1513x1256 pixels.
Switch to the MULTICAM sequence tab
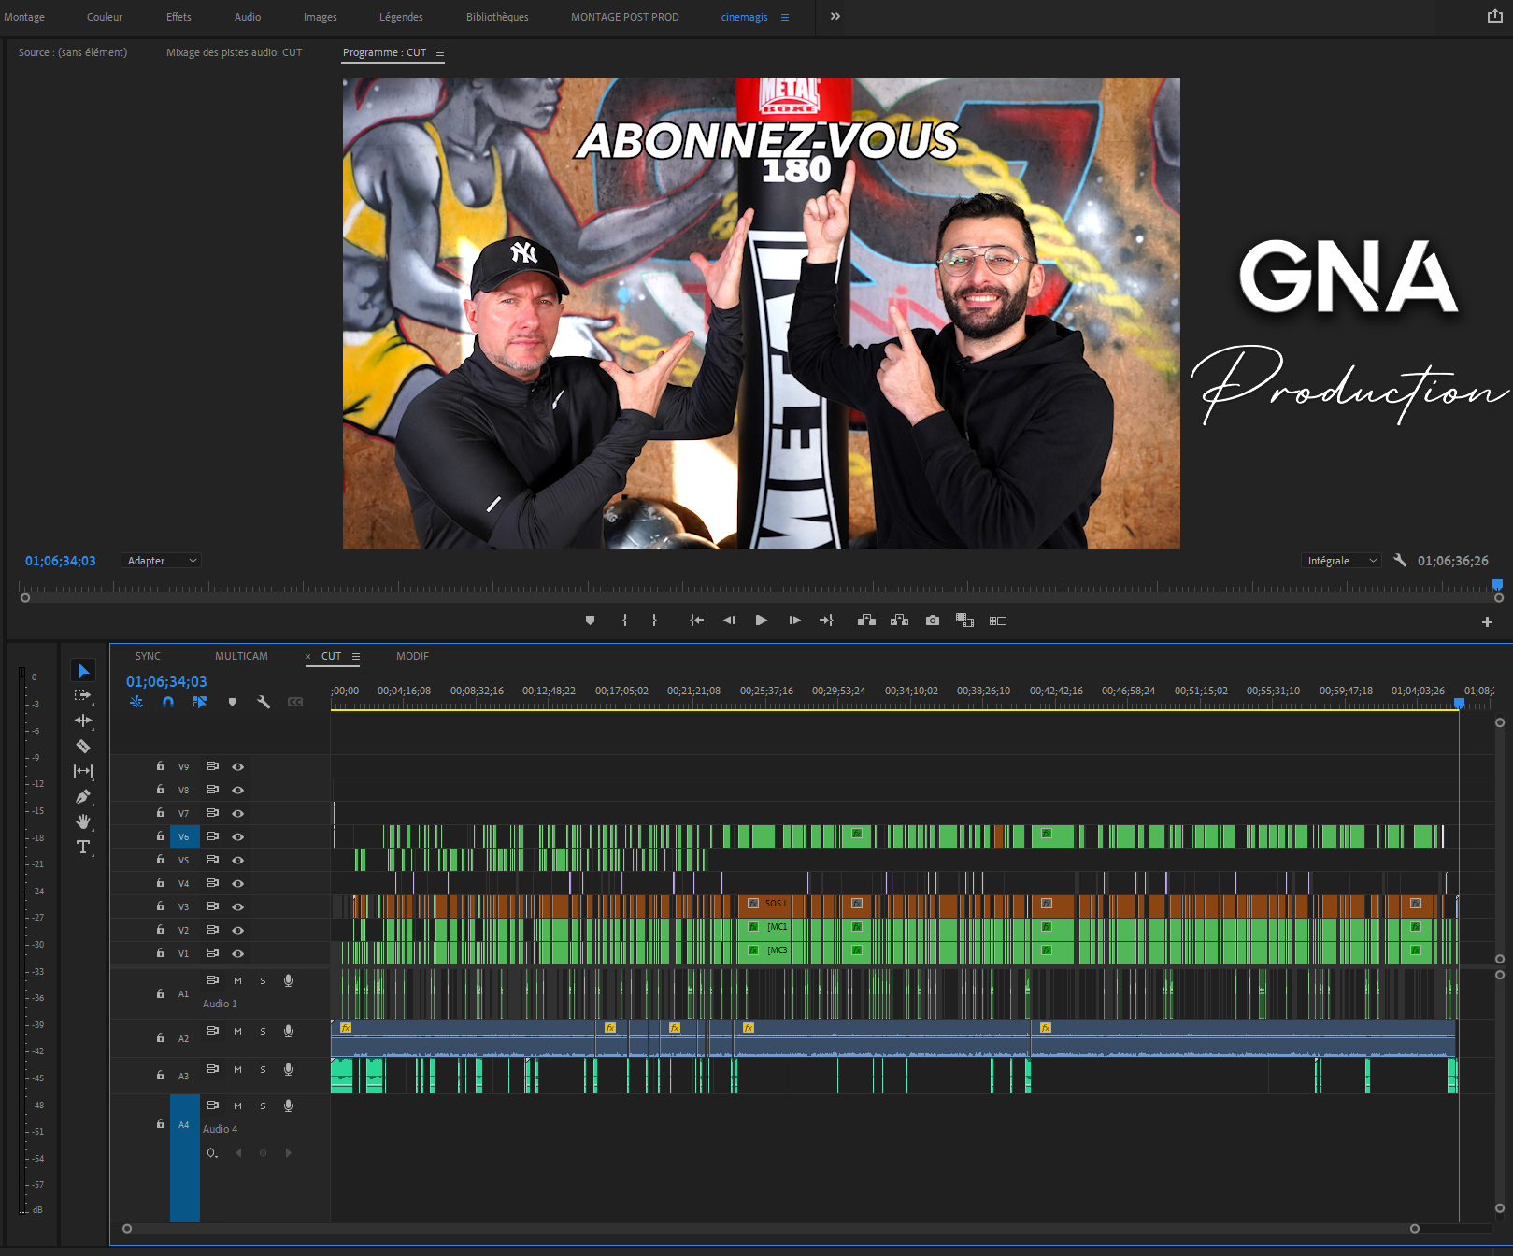pos(241,656)
